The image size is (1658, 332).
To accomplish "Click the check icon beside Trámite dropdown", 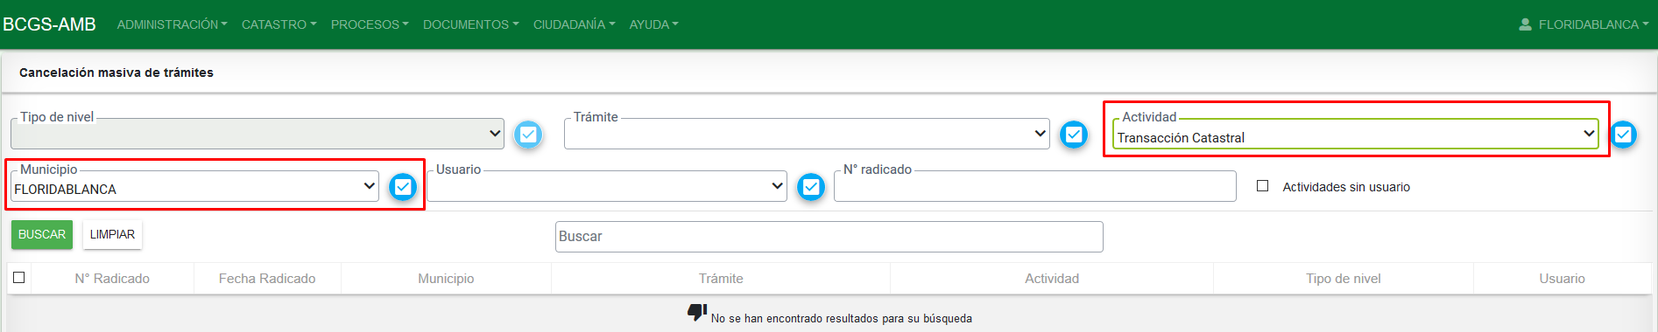I will click(x=1074, y=135).
